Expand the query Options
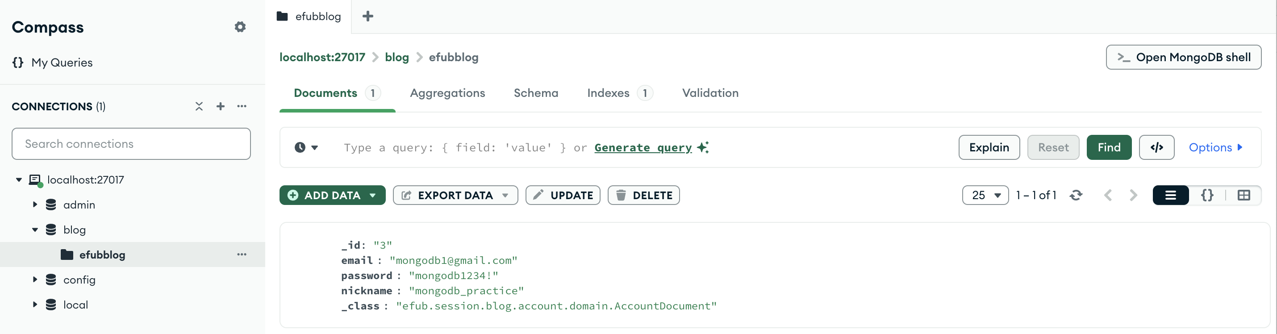Screen dimensions: 1277x334 pyautogui.click(x=1215, y=147)
